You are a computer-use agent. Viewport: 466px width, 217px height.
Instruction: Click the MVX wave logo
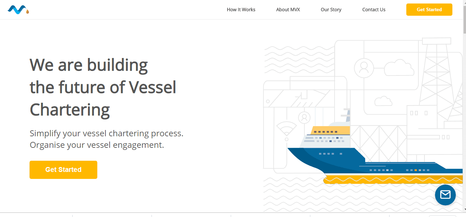[18, 10]
